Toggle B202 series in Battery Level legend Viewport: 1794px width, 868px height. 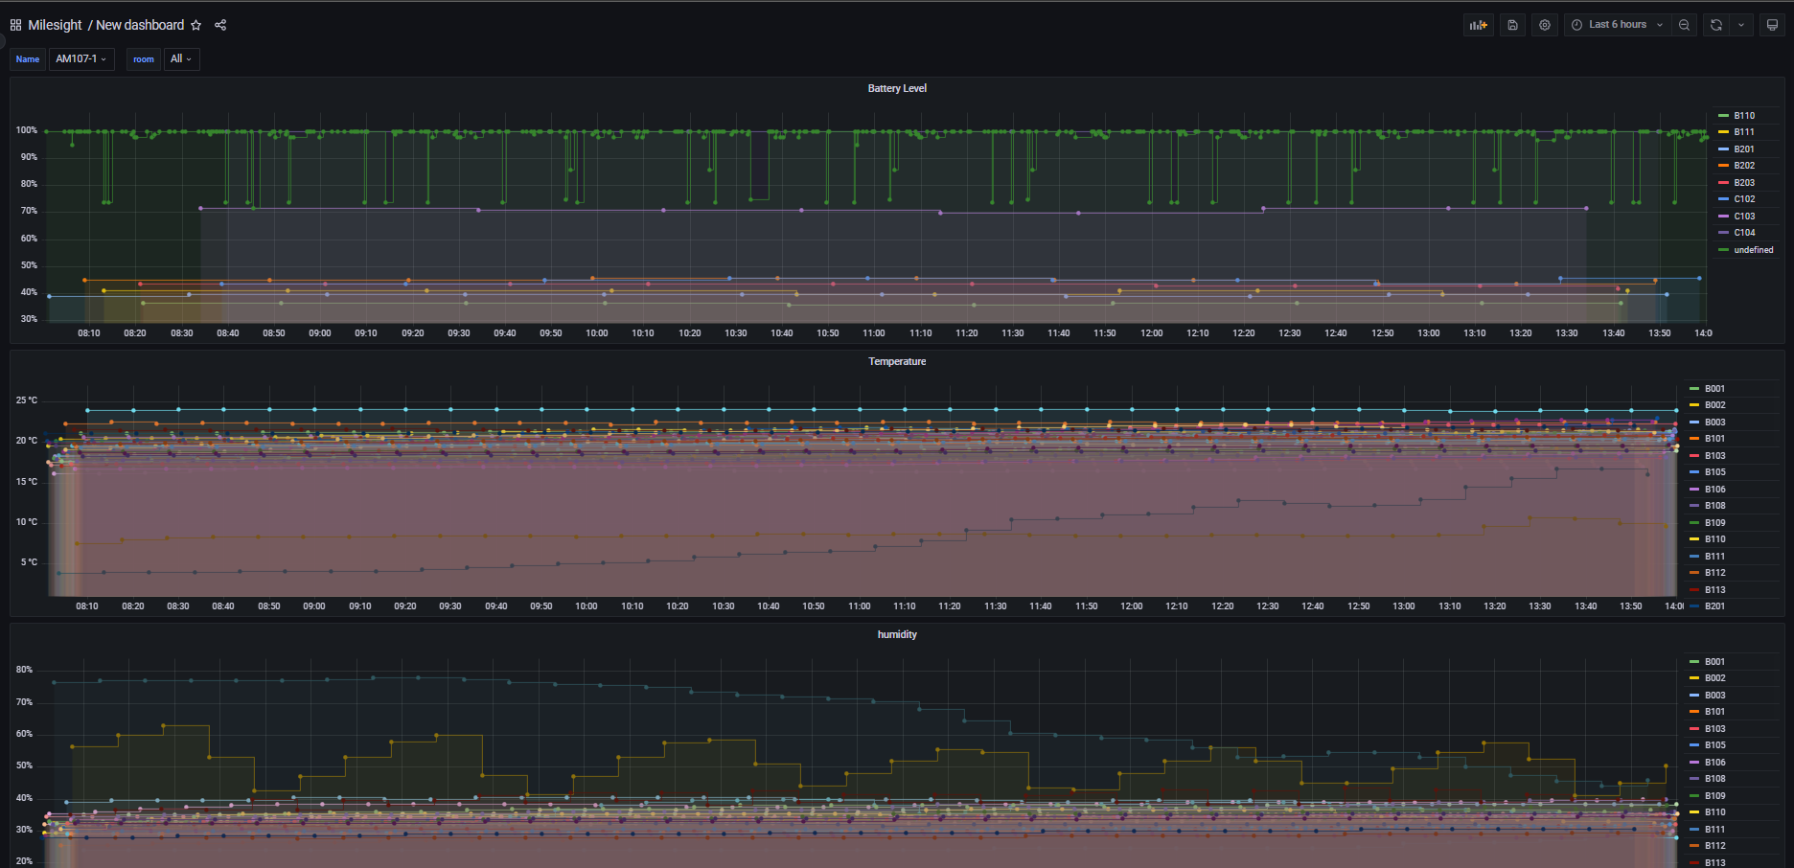click(x=1744, y=166)
